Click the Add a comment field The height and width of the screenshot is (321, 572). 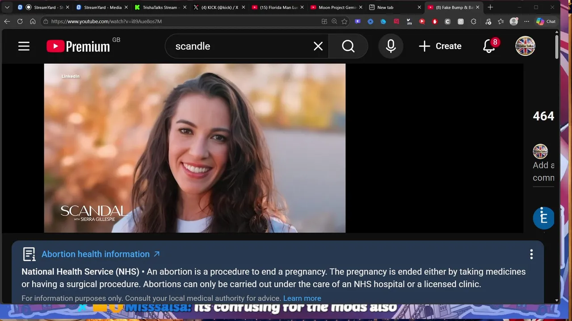click(543, 171)
